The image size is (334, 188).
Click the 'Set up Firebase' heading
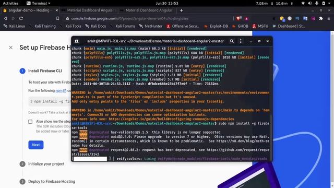(45, 48)
